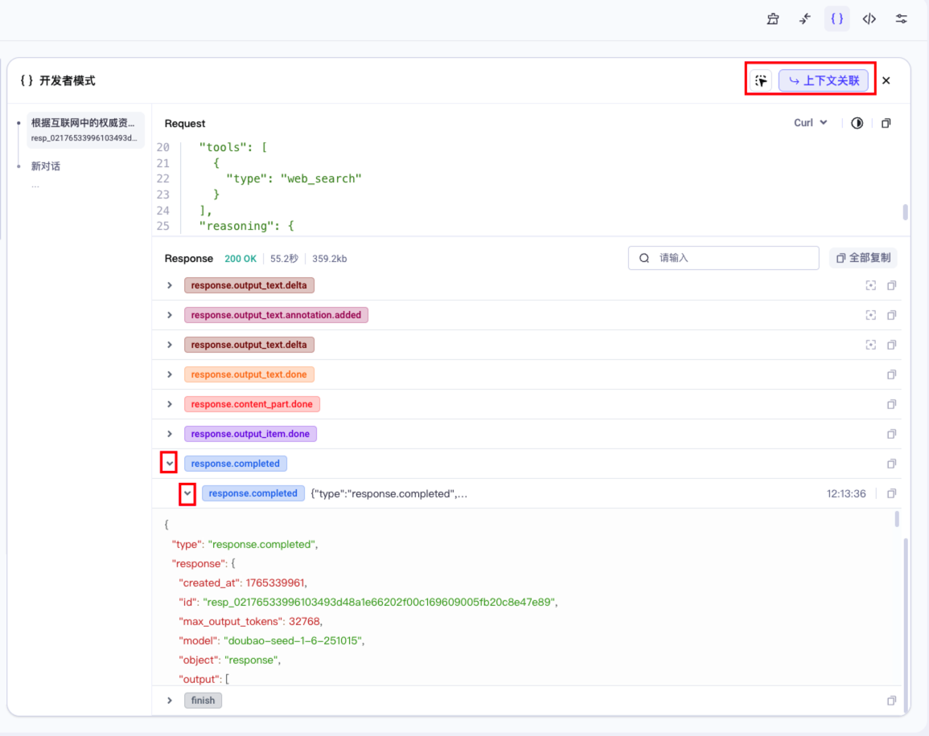Click locate icon on response.output_text.annotation.added row
929x736 pixels.
coord(870,315)
